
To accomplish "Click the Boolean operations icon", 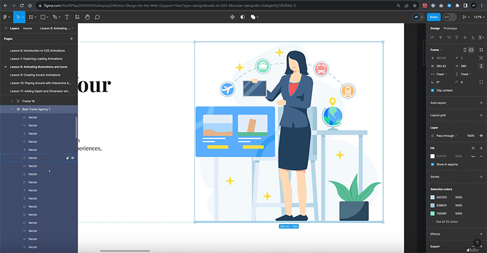I will (x=253, y=17).
